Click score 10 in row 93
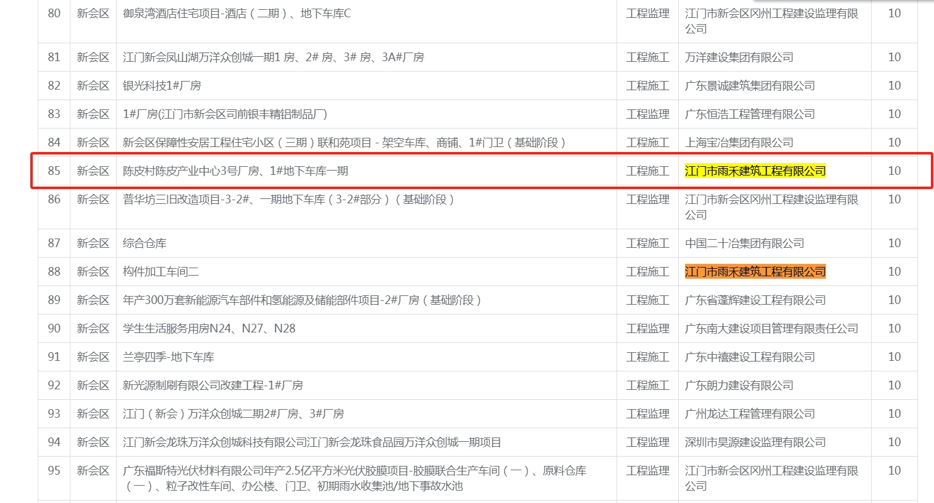The image size is (934, 503). 894,414
